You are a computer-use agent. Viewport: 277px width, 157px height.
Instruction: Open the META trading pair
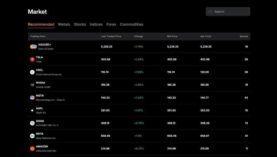pyautogui.click(x=139, y=136)
